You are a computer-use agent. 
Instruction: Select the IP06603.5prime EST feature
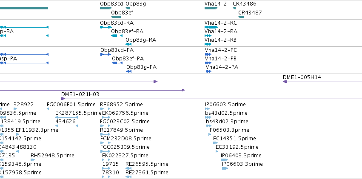tap(208, 109)
